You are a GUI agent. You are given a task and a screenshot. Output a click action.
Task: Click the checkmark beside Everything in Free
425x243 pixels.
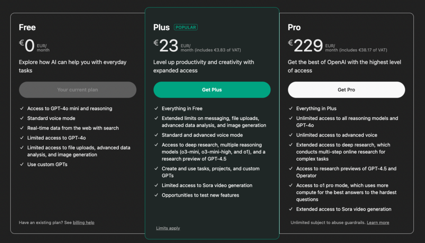(155, 108)
